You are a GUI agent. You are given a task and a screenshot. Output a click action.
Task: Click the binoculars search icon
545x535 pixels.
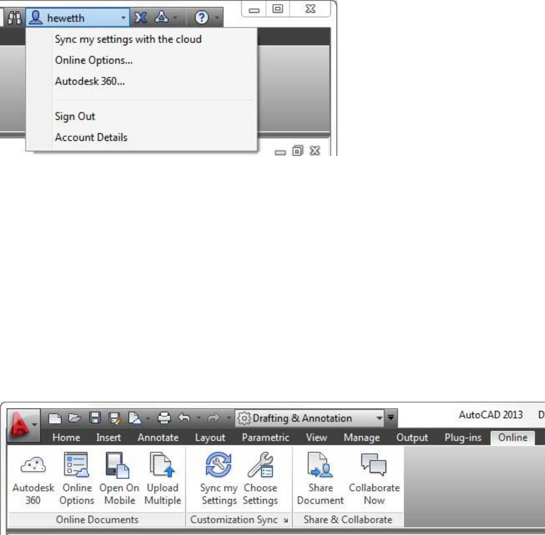(x=15, y=17)
